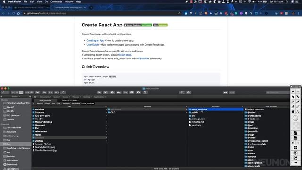Click the Path Finder search field
The height and width of the screenshot is (170, 302).
tap(277, 93)
